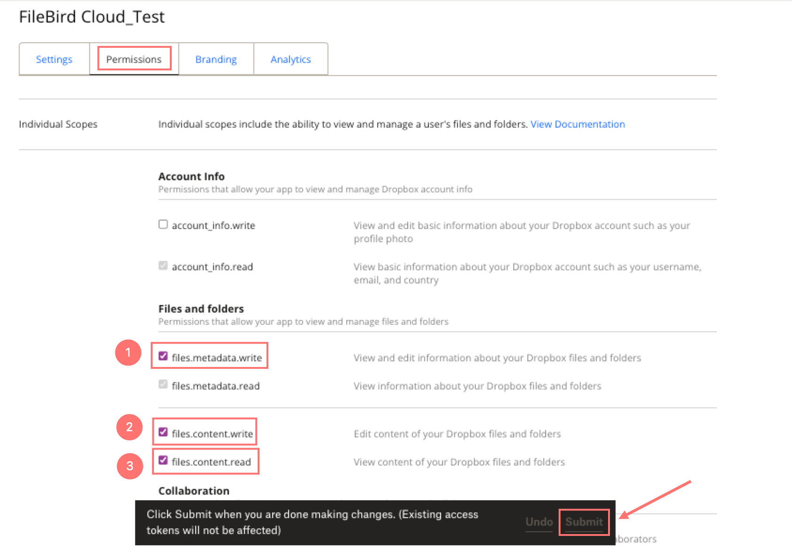Click the greyed files.metadata.read checkbox
This screenshot has height=550, width=792.
point(163,385)
